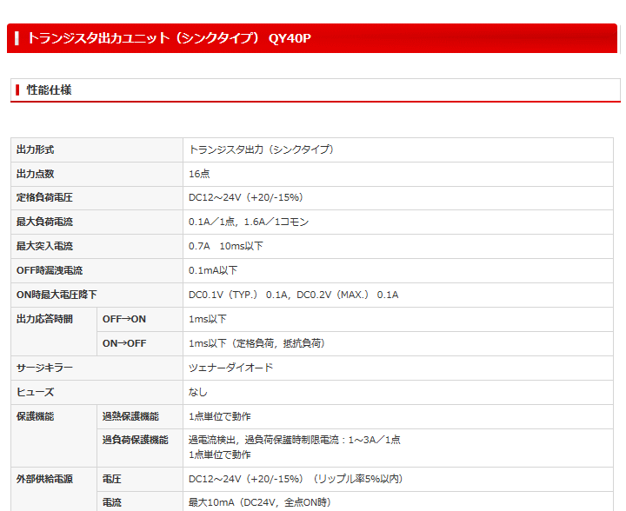
Task: Click the value 'DC0.1V（TYP.） 0.1A，DC0.2V（MAX.） 0.1A'
Action: [x=294, y=295]
